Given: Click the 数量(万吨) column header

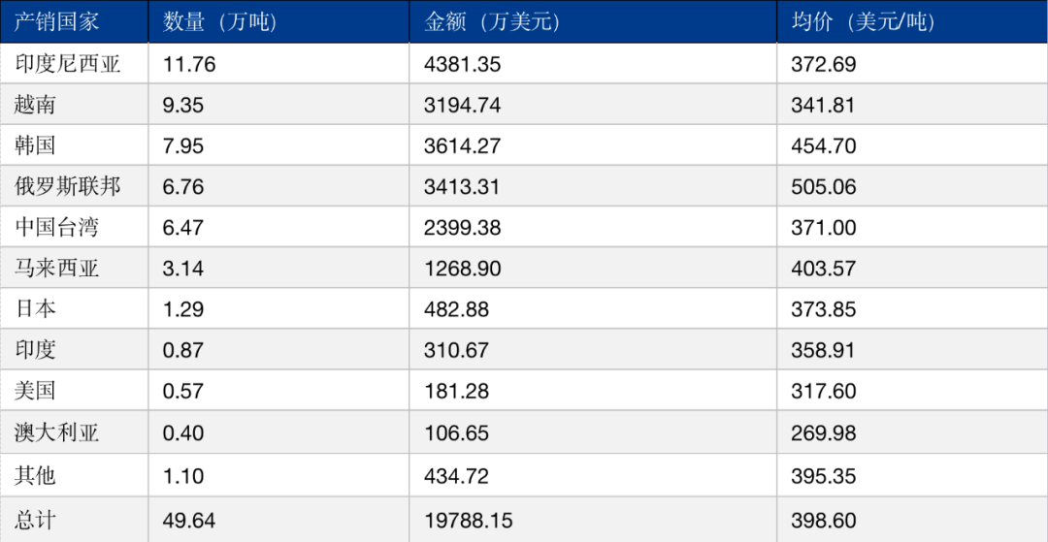Looking at the screenshot, I should point(220,22).
